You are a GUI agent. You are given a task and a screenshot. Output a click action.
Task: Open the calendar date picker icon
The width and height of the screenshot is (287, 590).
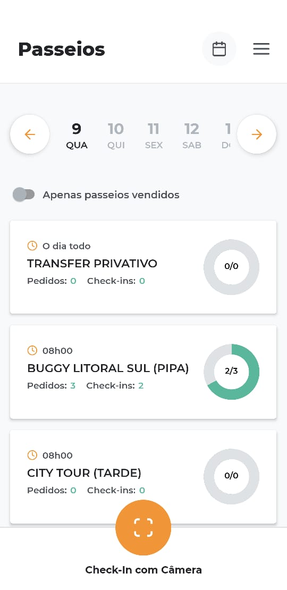(x=219, y=49)
